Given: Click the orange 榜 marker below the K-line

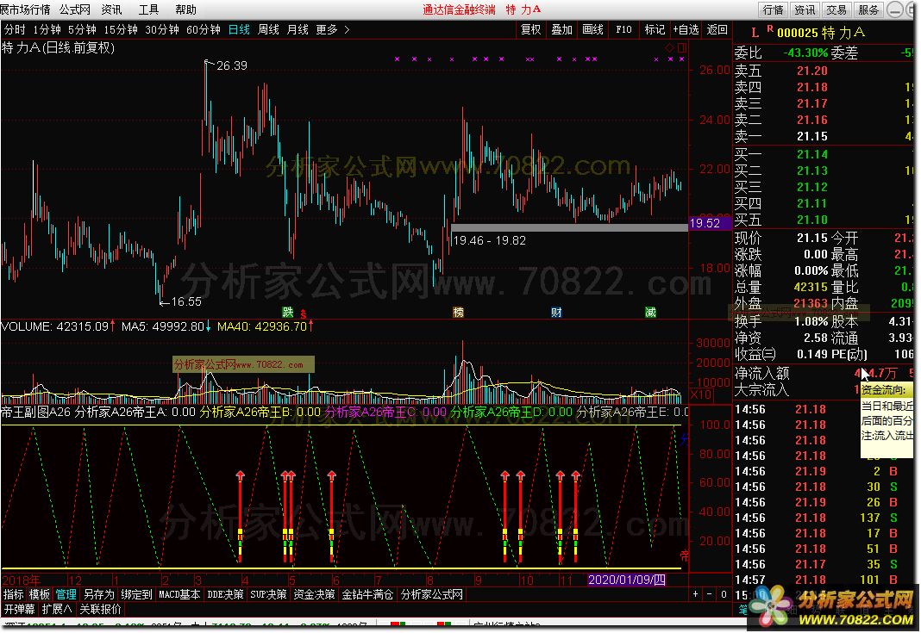Looking at the screenshot, I should click(x=458, y=312).
